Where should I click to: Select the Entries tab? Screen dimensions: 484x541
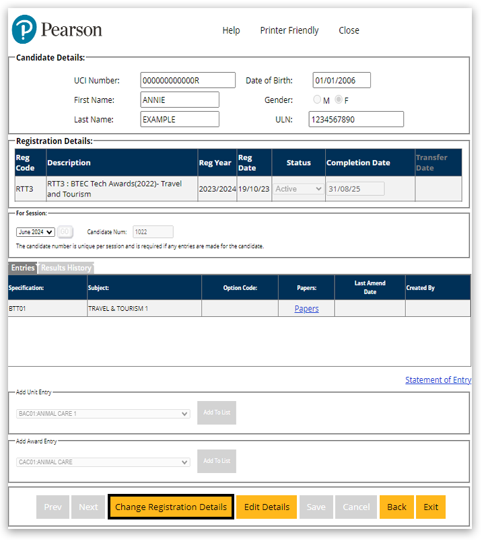(23, 268)
